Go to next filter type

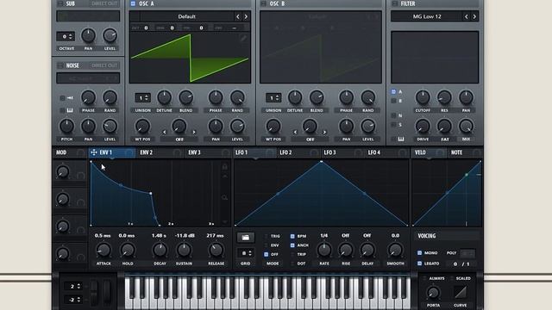(x=474, y=16)
